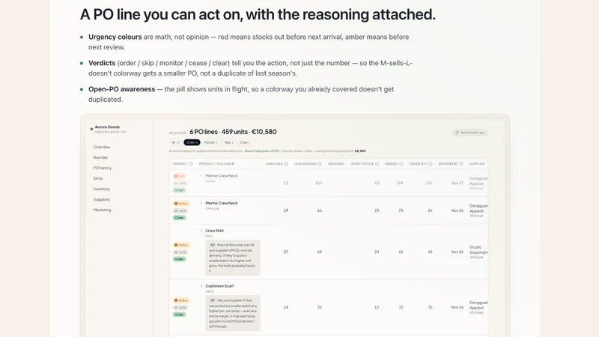The image size is (599, 337).
Task: Click the Order Qty info icon
Action: [x=430, y=164]
